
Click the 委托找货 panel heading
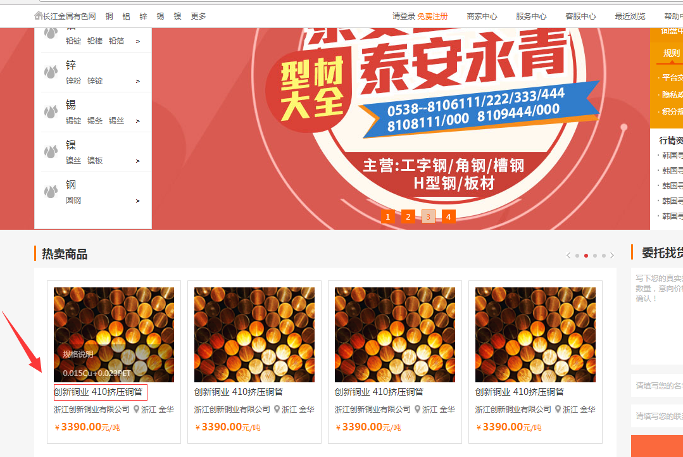point(662,253)
